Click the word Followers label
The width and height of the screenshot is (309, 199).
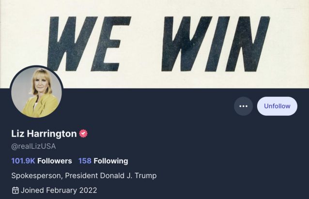(55, 161)
